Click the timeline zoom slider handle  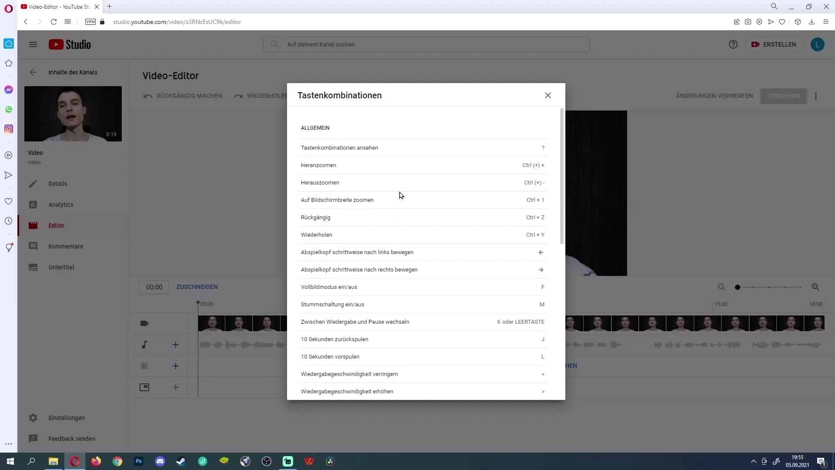pos(738,287)
